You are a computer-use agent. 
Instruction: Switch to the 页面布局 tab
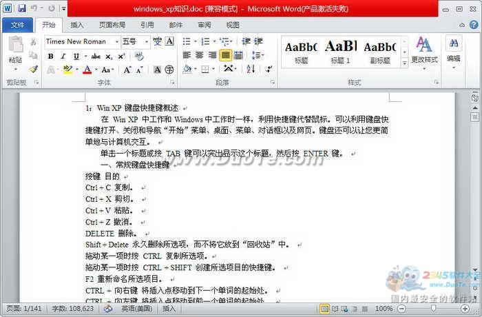click(x=112, y=25)
